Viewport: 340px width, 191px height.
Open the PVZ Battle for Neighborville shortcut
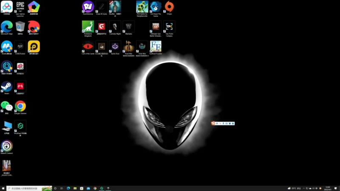(142, 8)
